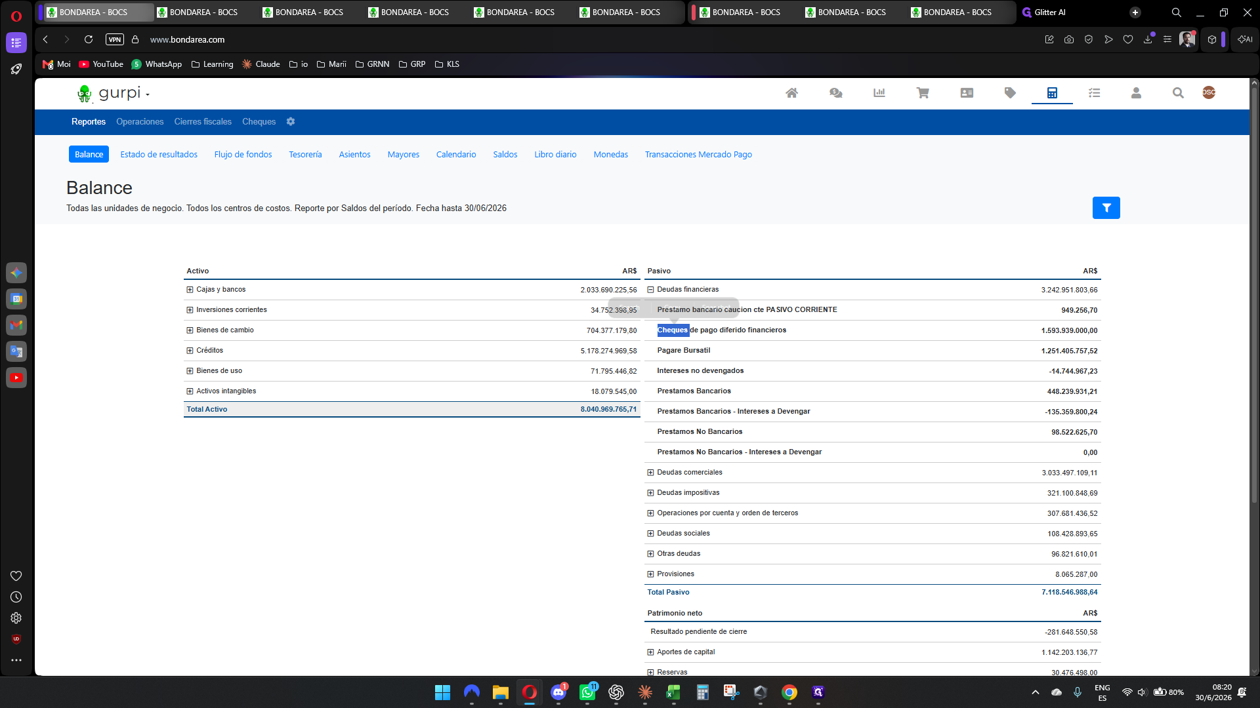The image size is (1260, 708).
Task: Expand Bienes de uso row
Action: 190,371
